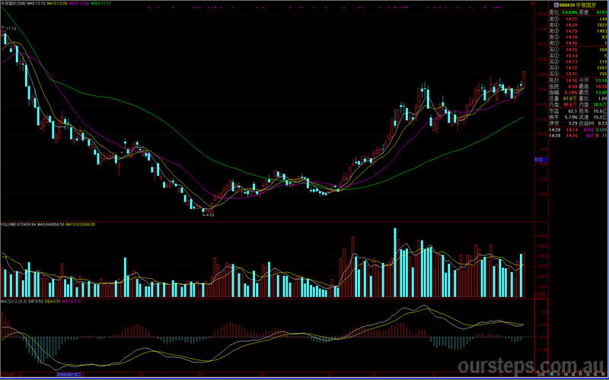
Task: Select the 卖⑤ ask price 14.21 row
Action: pyautogui.click(x=578, y=19)
